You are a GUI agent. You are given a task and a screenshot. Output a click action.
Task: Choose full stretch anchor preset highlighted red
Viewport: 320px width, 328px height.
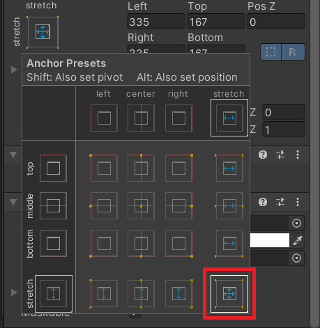[229, 294]
